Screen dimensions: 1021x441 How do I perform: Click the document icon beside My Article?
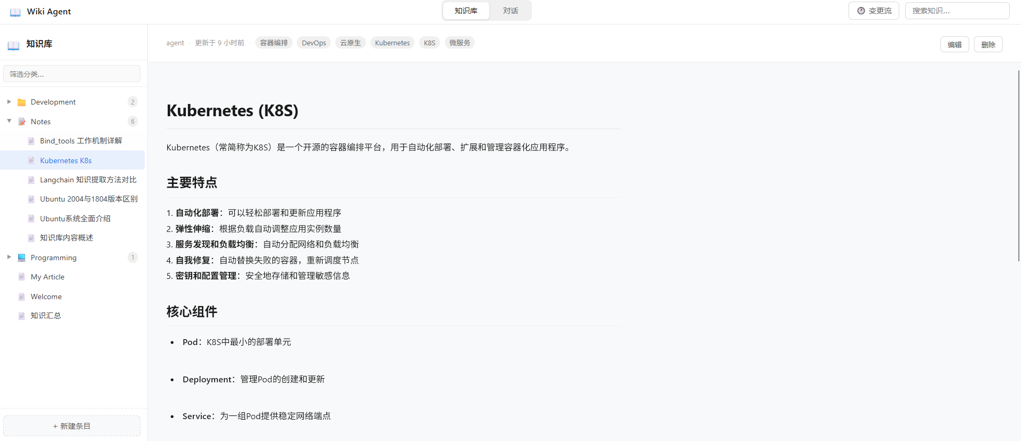(22, 277)
